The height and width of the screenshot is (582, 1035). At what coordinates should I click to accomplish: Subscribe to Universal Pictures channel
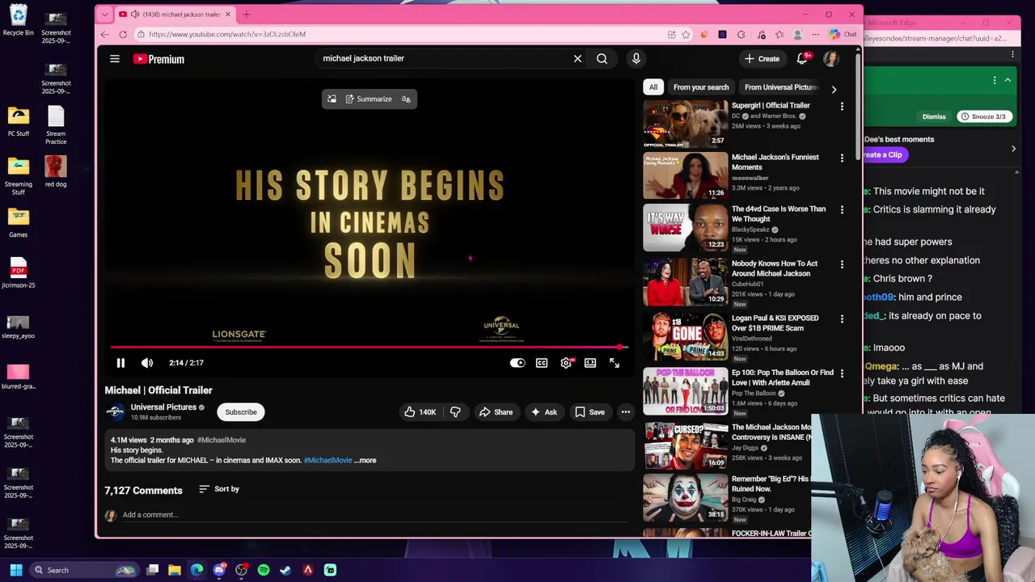241,412
